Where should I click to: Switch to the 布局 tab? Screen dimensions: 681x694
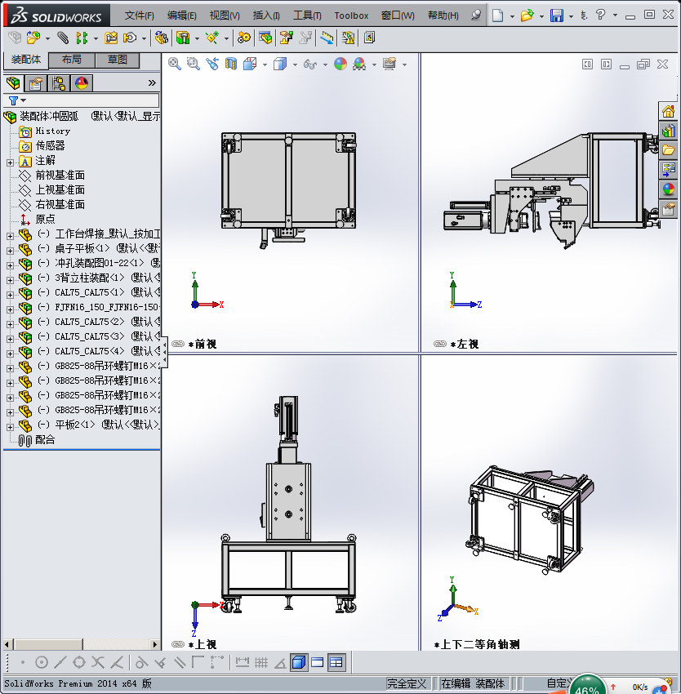tap(71, 60)
